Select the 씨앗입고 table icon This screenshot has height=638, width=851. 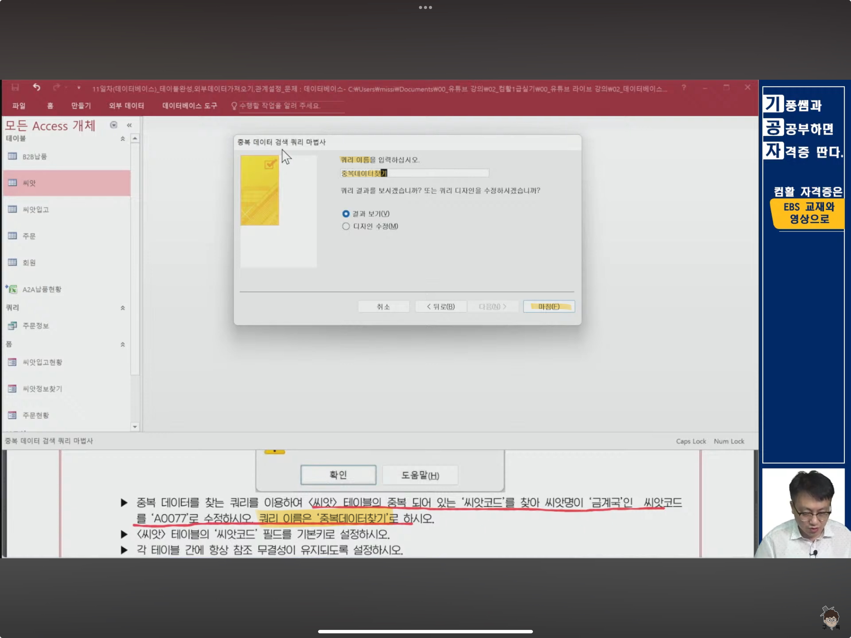coord(13,209)
